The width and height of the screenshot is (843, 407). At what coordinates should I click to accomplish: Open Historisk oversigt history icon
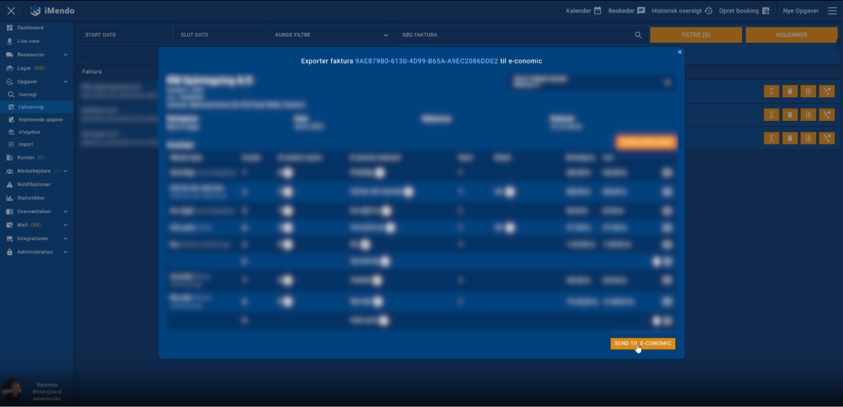(x=708, y=11)
